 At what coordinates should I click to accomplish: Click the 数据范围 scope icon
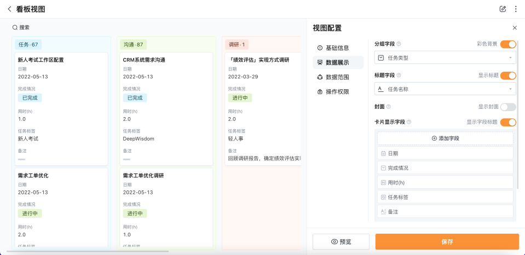point(319,77)
